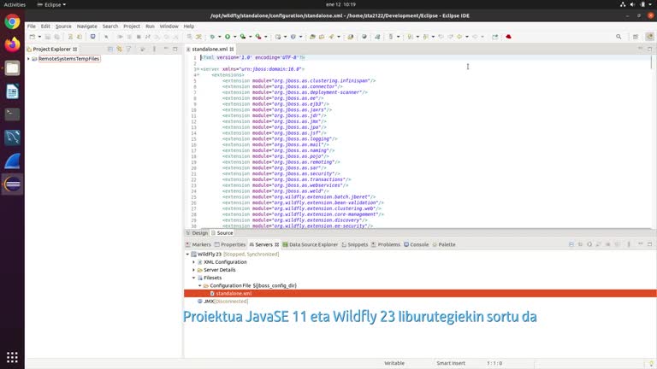Click the Collapse All icon in Project Explorer

110,49
